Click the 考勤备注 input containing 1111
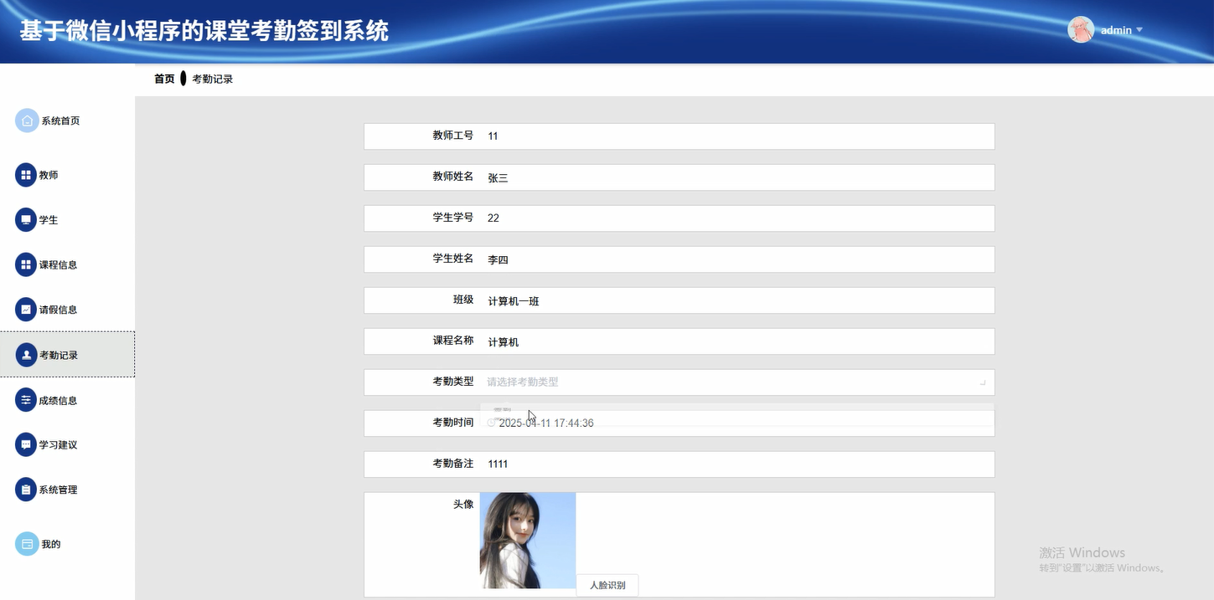Image resolution: width=1214 pixels, height=600 pixels. pyautogui.click(x=737, y=464)
